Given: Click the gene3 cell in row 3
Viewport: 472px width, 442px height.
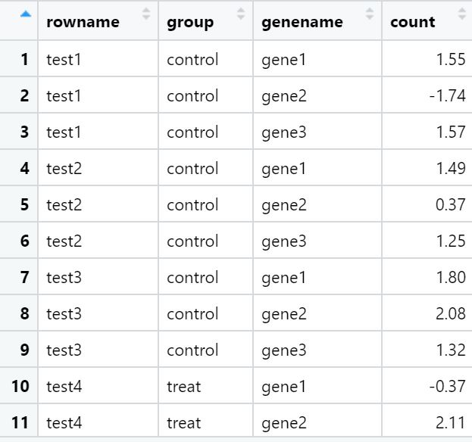Looking at the screenshot, I should tap(284, 132).
